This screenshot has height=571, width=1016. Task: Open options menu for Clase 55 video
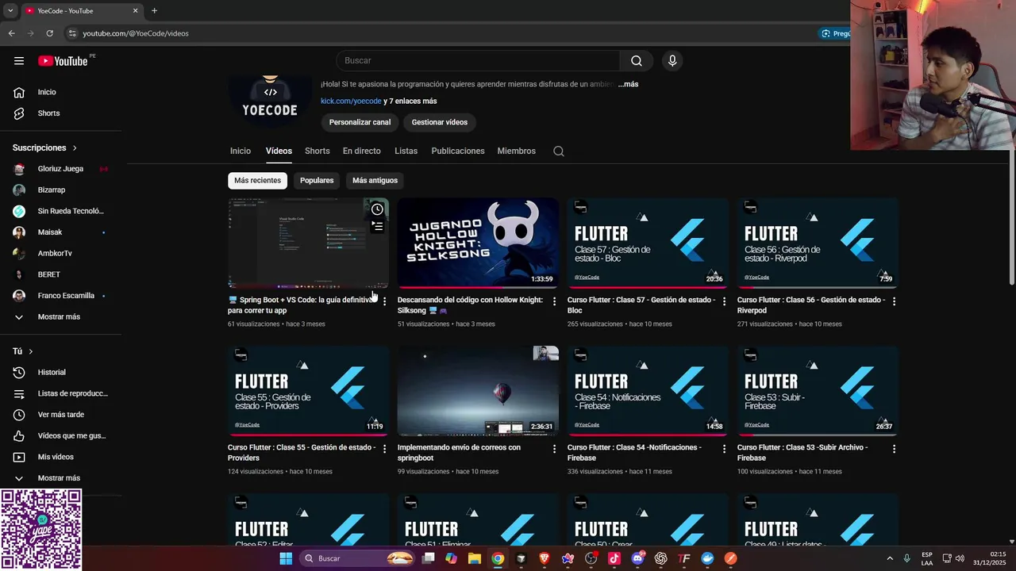pyautogui.click(x=384, y=449)
